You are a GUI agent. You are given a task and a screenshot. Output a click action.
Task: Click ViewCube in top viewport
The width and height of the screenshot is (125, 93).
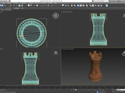point(56,16)
